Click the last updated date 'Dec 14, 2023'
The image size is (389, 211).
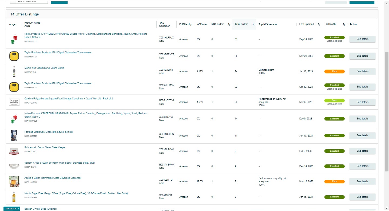[306, 166]
